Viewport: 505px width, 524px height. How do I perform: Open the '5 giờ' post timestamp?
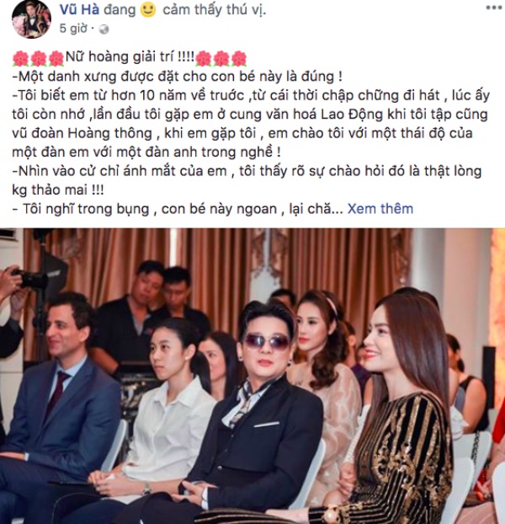point(73,29)
